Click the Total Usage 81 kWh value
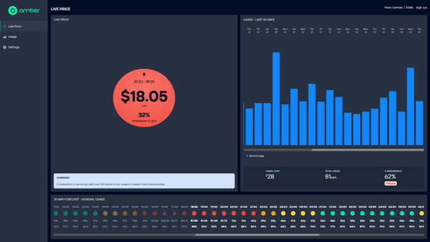The image size is (430, 242). pyautogui.click(x=331, y=177)
